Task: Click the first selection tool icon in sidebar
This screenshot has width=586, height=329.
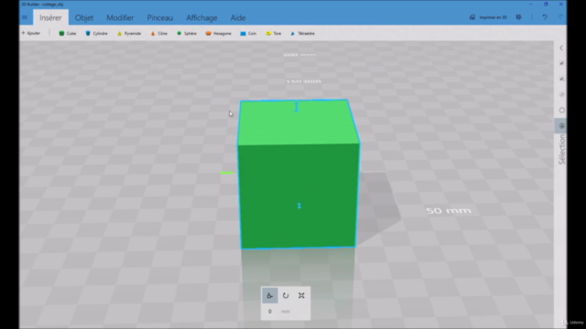Action: (x=561, y=63)
